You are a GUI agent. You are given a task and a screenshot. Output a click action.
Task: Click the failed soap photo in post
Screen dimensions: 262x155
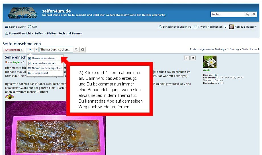(x=55, y=128)
